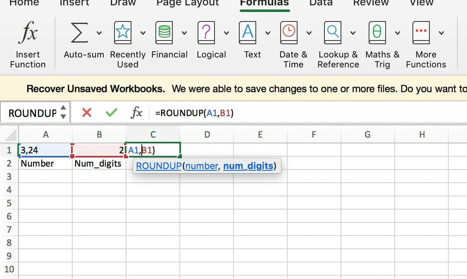Click the fx icon in the formula bar

point(136,112)
